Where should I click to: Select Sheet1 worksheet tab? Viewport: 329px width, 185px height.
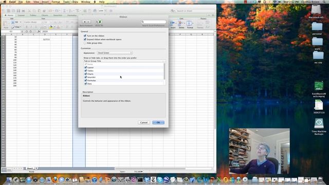click(x=30, y=169)
